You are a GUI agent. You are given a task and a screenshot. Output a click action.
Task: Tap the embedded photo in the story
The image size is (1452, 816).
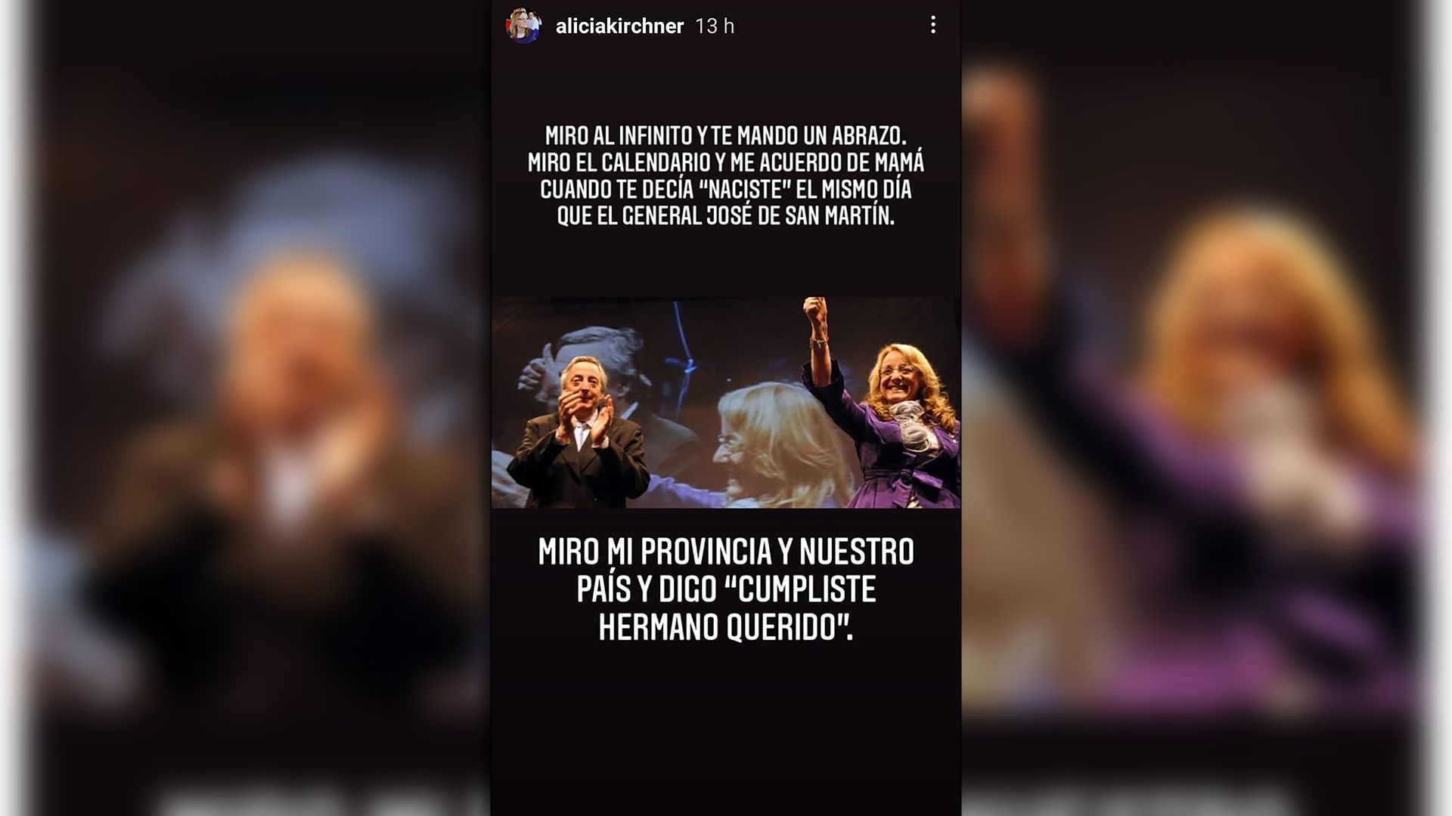726,402
